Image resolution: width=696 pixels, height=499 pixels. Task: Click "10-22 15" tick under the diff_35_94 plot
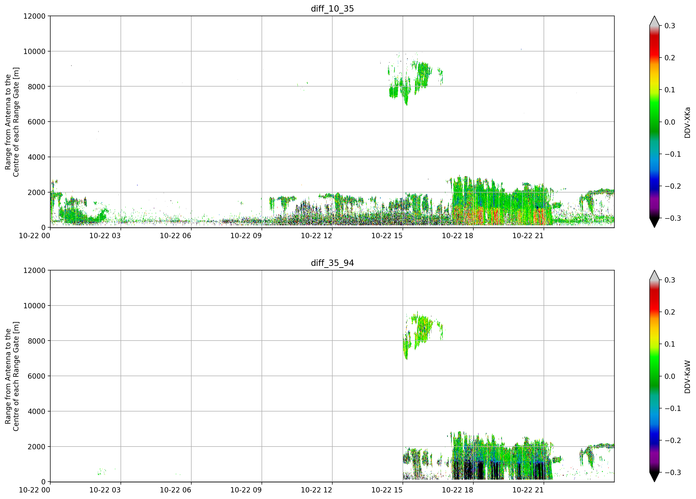pos(387,490)
